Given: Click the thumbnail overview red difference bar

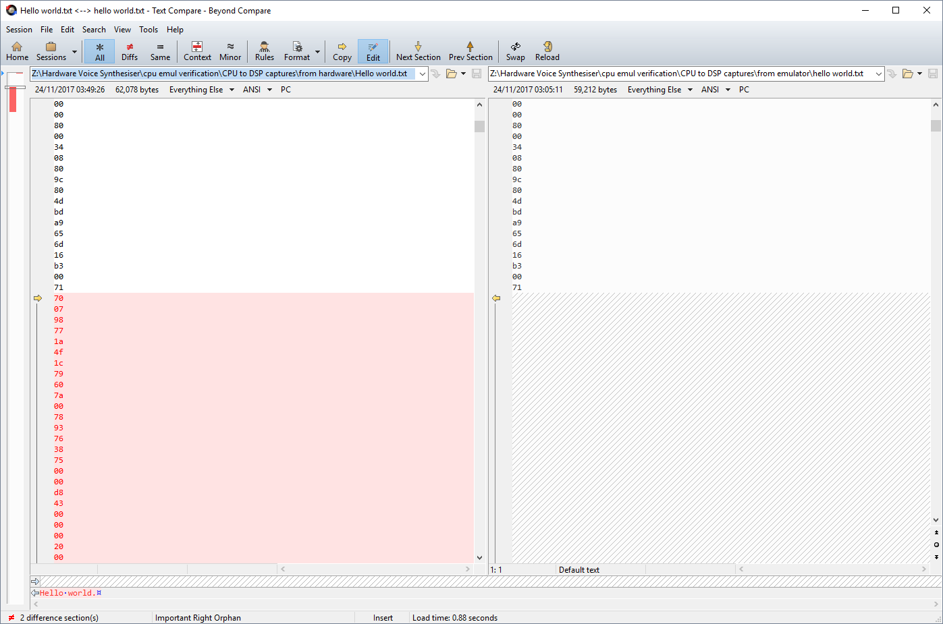Looking at the screenshot, I should click(x=13, y=99).
